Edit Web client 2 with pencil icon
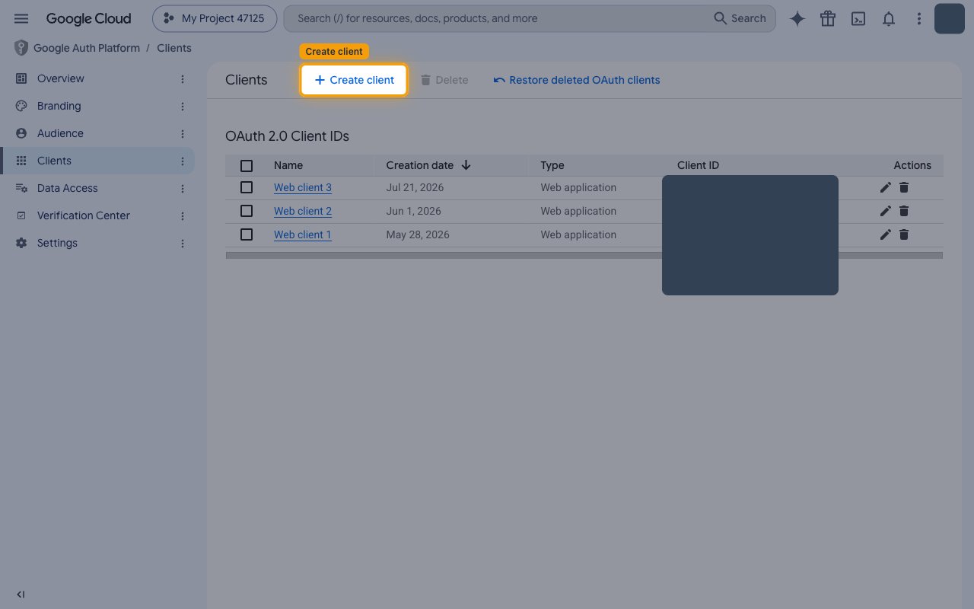 coord(885,211)
